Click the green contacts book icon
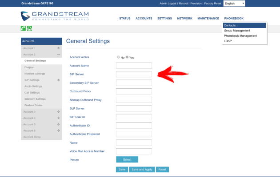The image size is (280, 177). click(x=29, y=28)
